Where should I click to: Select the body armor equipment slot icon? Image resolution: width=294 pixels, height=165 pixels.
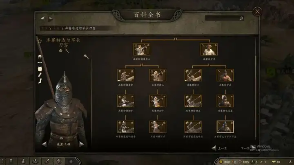tap(40, 69)
